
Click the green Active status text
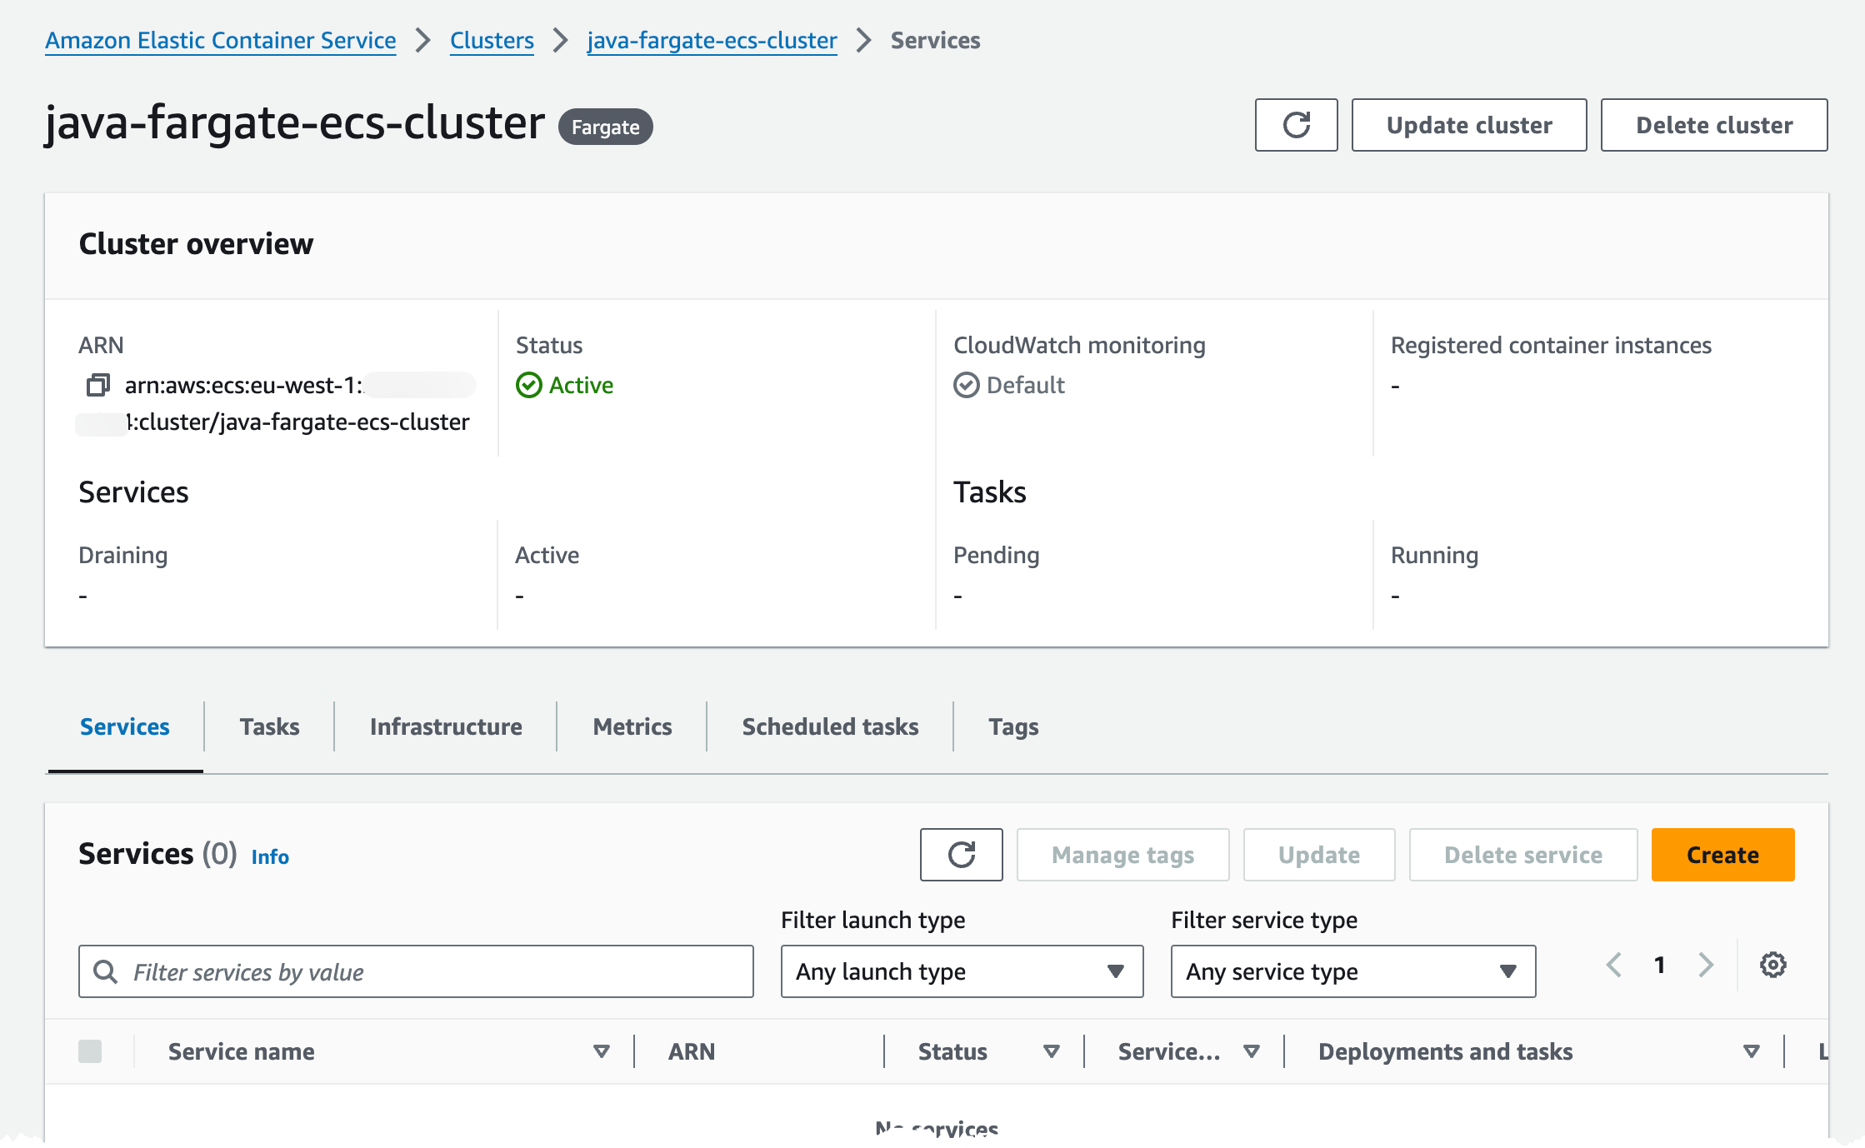[x=581, y=385]
